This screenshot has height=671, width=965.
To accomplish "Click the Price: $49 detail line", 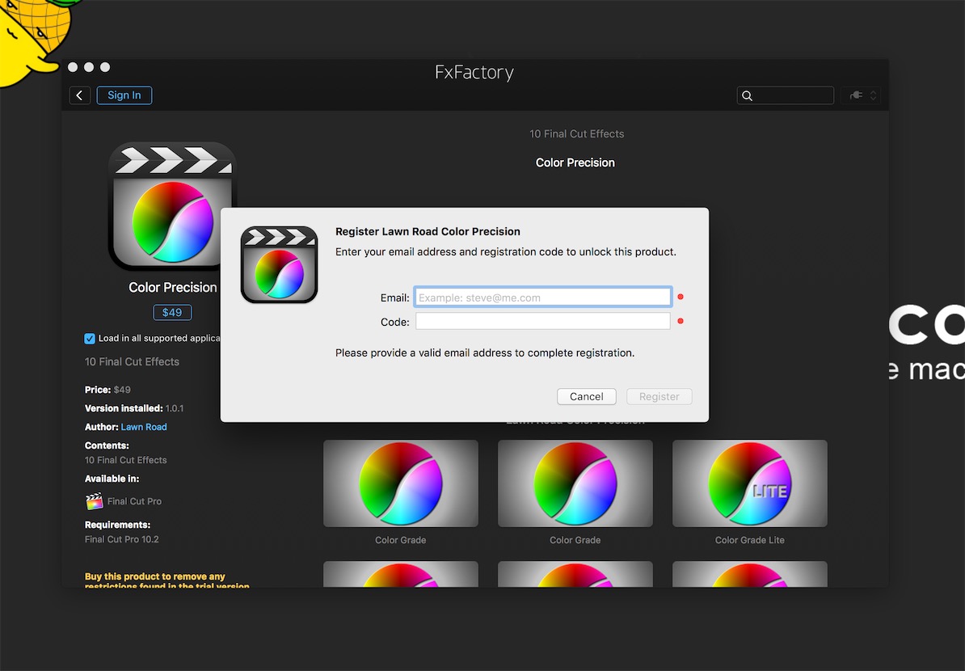I will point(107,390).
